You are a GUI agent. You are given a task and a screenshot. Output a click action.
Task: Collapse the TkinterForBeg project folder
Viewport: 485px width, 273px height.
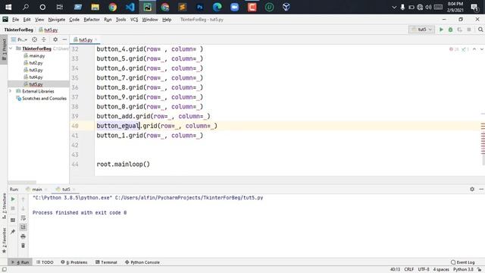click(11, 49)
